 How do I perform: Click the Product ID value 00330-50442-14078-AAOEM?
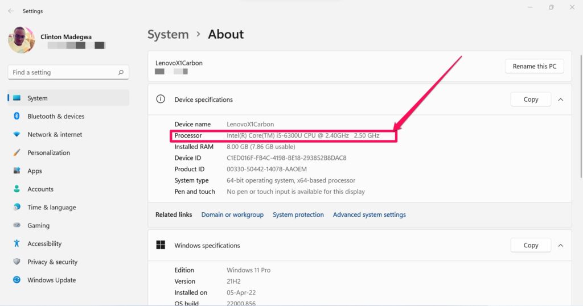(266, 169)
